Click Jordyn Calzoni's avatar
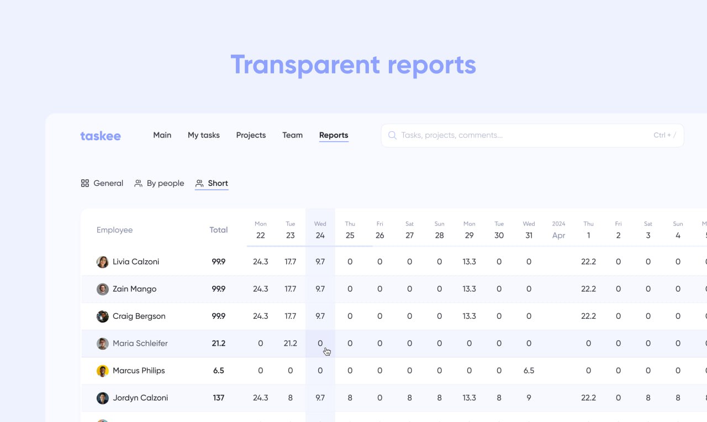This screenshot has height=422, width=707. pos(103,398)
